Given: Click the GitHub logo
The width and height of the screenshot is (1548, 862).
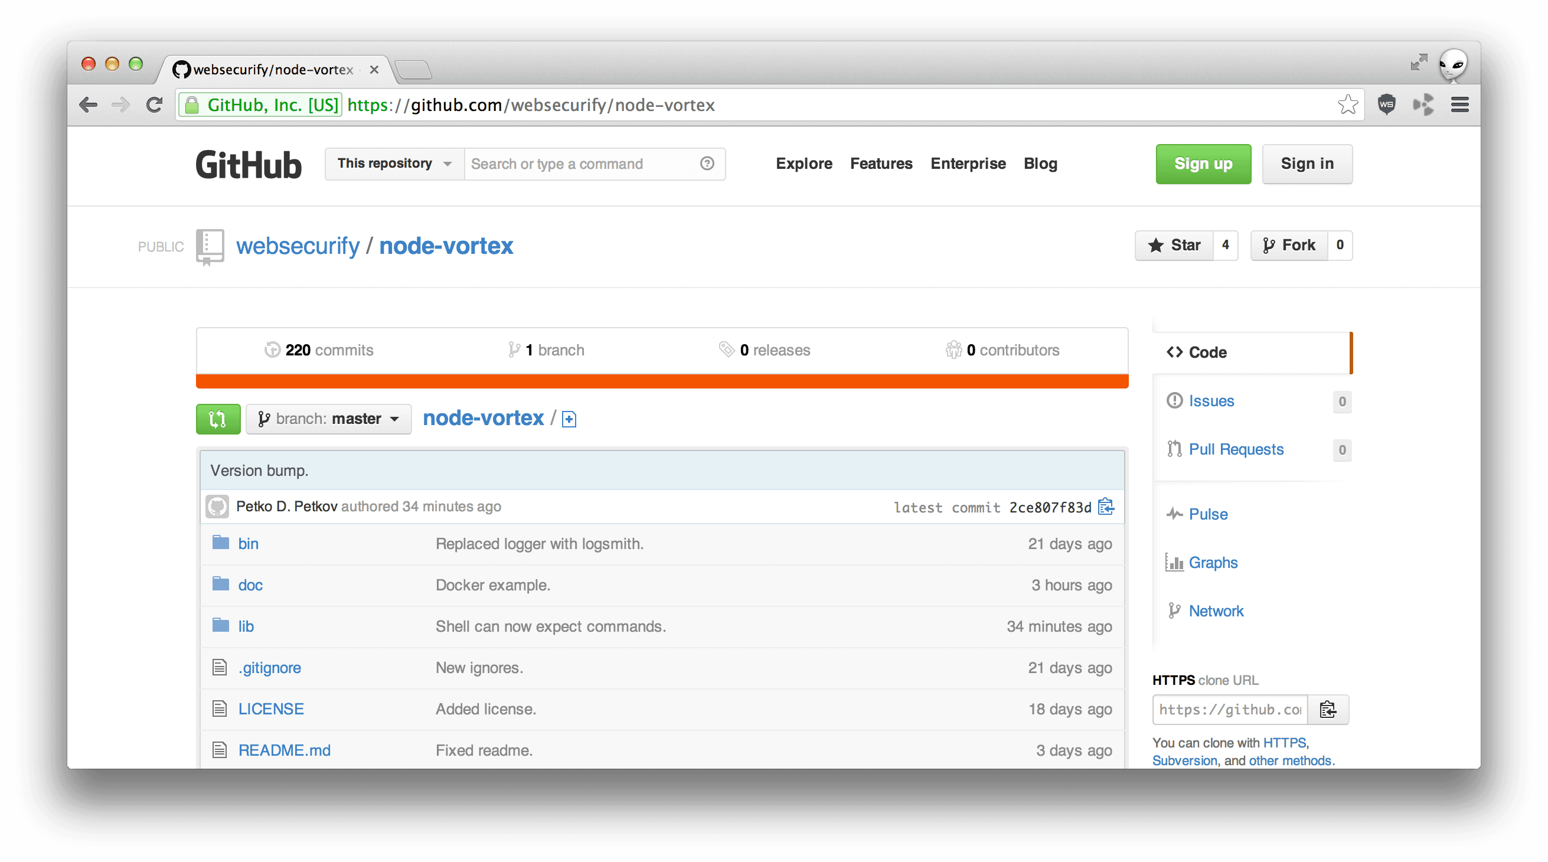Looking at the screenshot, I should click(248, 164).
